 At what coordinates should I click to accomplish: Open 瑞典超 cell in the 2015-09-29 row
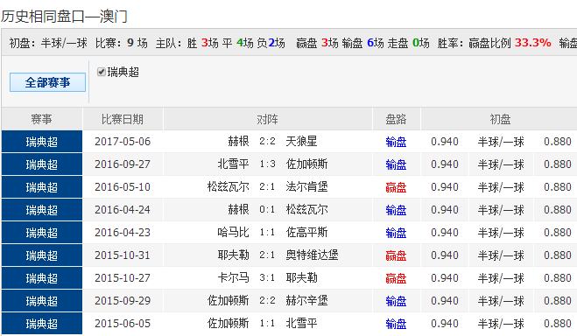coord(42,301)
